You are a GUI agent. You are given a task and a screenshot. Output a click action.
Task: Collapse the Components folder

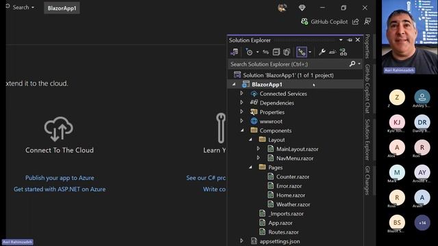(x=242, y=131)
